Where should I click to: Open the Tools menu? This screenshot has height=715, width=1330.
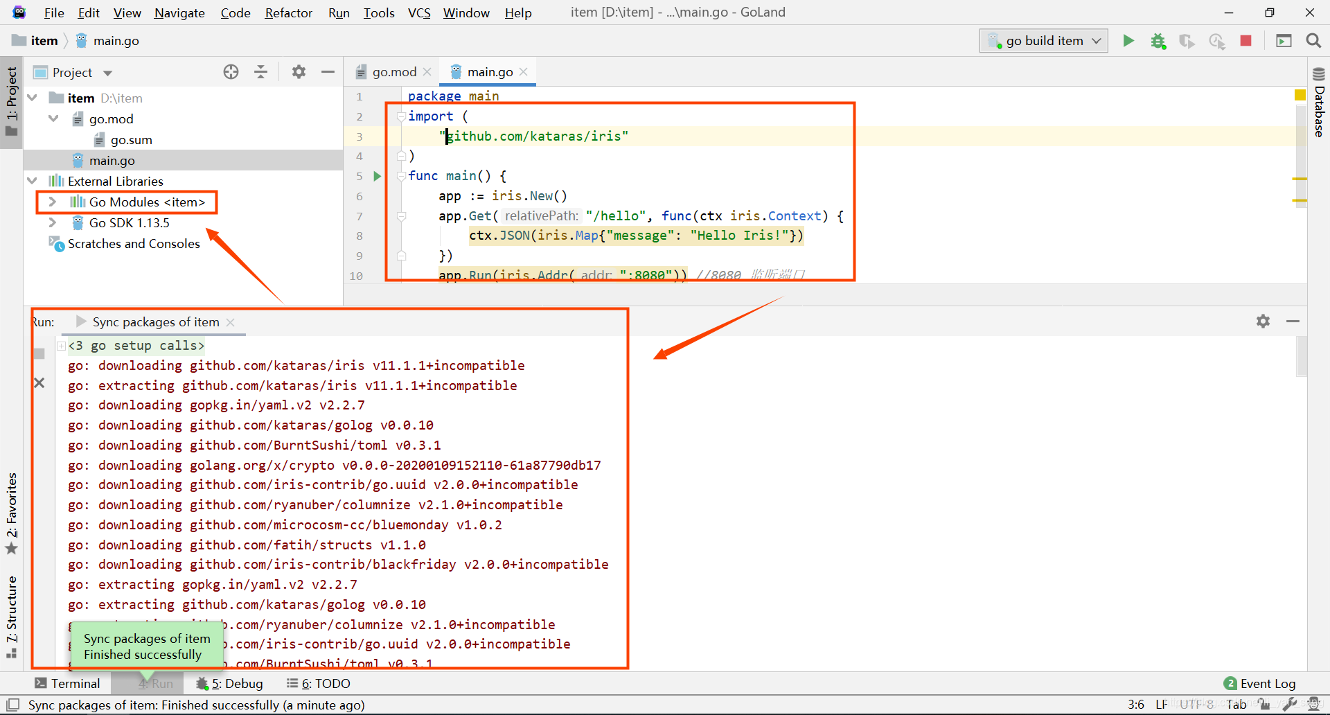coord(379,12)
